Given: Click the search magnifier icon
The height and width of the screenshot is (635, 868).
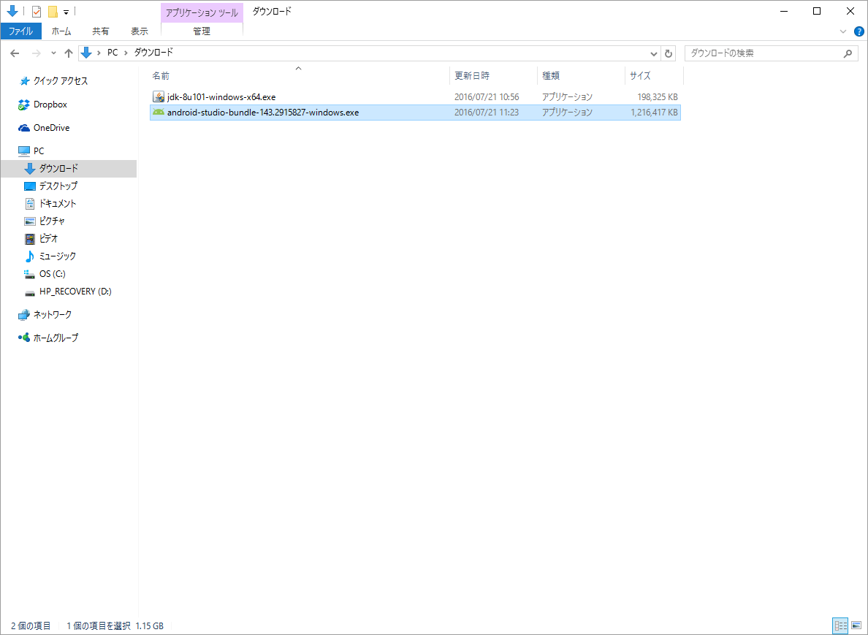Looking at the screenshot, I should tap(848, 53).
